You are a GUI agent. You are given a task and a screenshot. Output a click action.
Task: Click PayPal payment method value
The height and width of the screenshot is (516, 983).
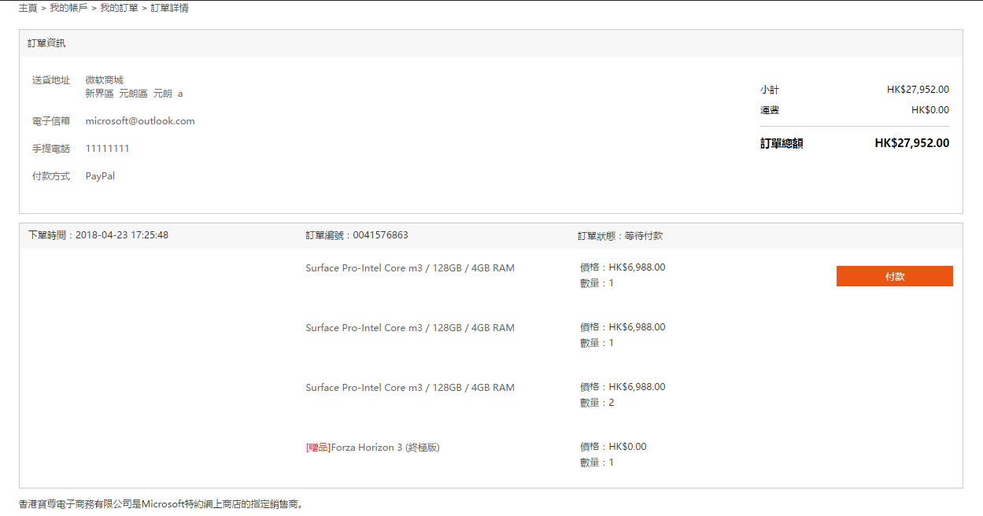100,176
